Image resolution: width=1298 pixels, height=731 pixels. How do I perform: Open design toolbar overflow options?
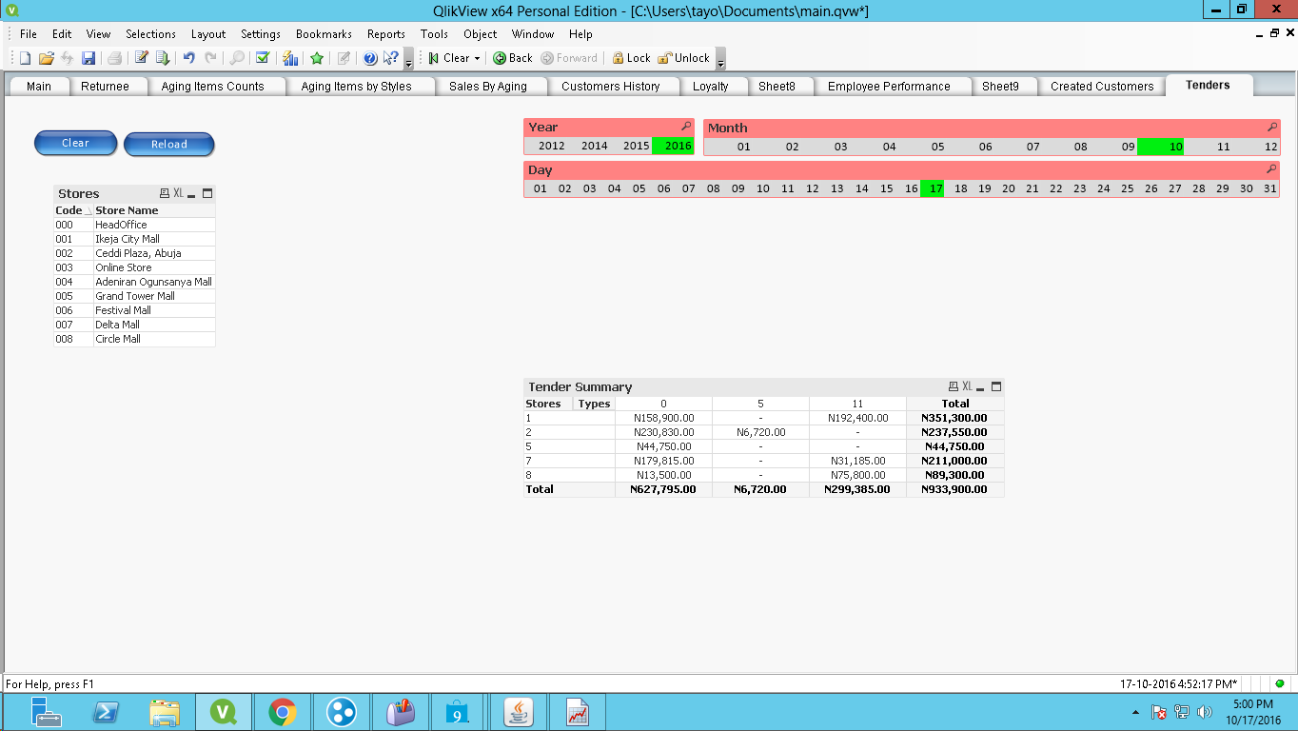(x=408, y=59)
